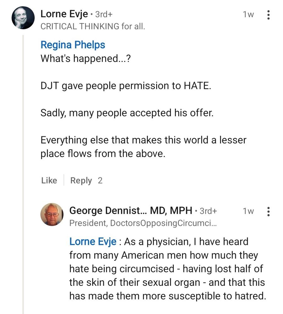Screen dimensions: 283x314
Task: Open the Lorne Evje mention in the reply
Action: coord(93,241)
